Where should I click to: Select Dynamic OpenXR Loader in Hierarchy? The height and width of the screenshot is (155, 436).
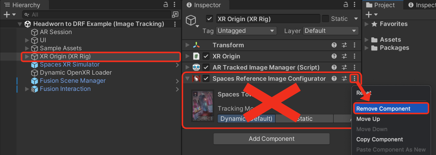pos(76,73)
